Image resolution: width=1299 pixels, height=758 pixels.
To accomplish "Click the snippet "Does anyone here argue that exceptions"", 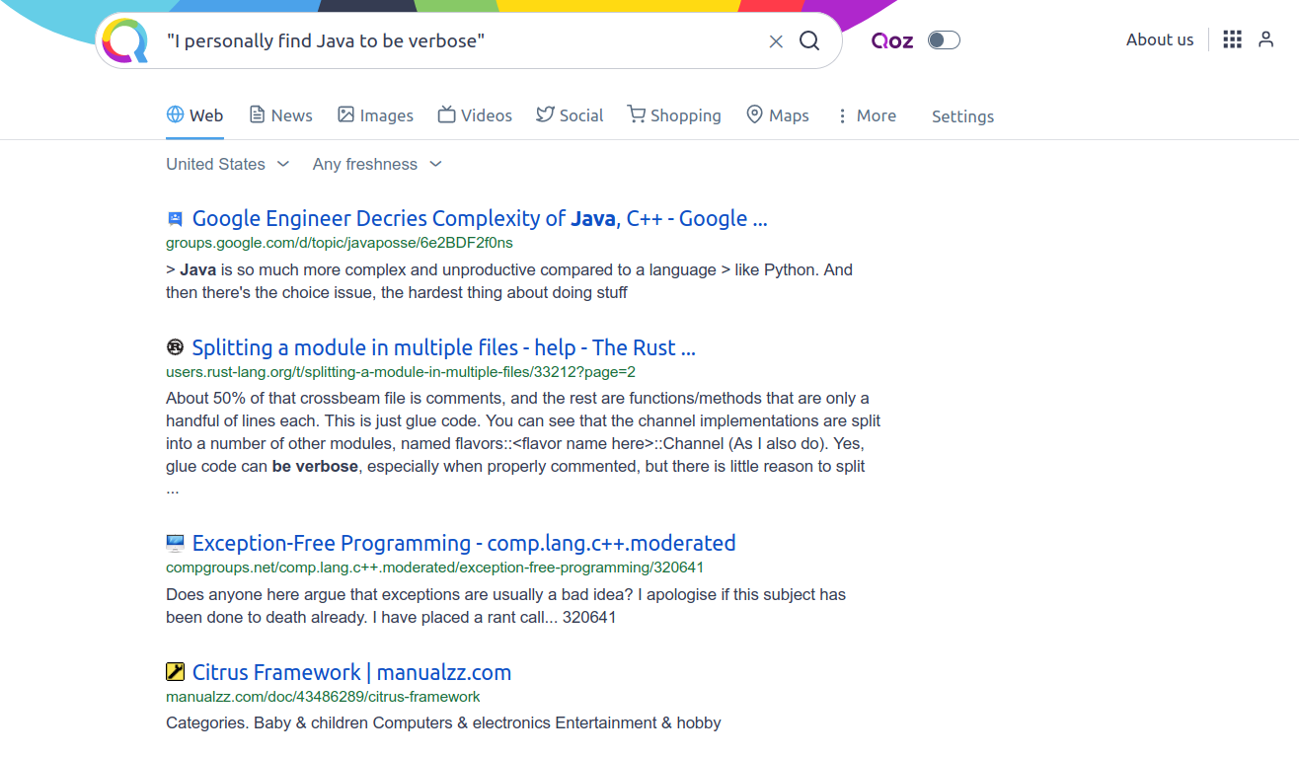I will [506, 606].
